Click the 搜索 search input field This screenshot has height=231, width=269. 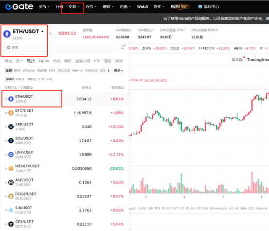61,48
